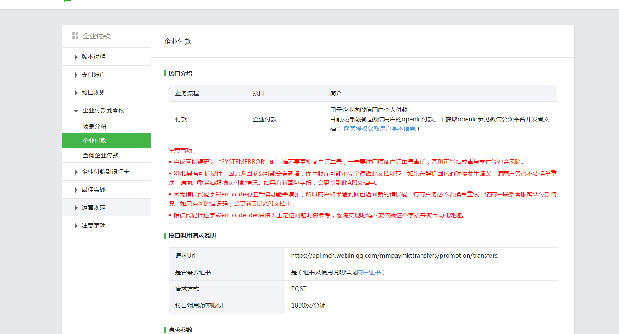Click the 接口介绍 section heading
The width and height of the screenshot is (619, 334).
coord(180,73)
